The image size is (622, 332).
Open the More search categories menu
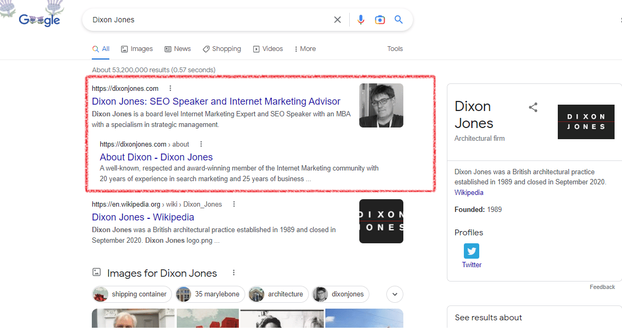coord(305,49)
